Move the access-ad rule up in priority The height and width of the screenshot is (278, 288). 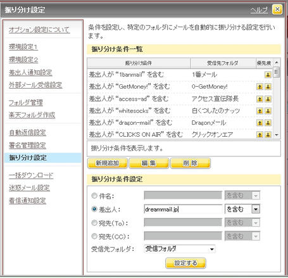(x=260, y=99)
